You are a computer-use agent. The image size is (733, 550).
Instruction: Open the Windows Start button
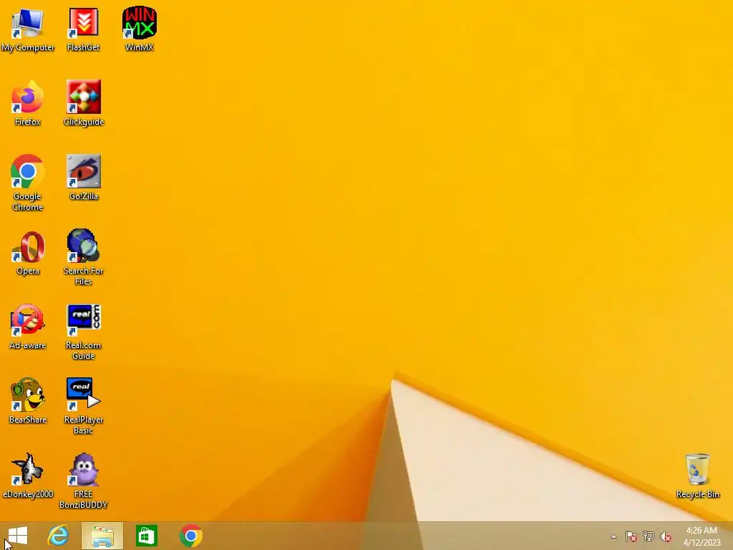[x=18, y=536]
